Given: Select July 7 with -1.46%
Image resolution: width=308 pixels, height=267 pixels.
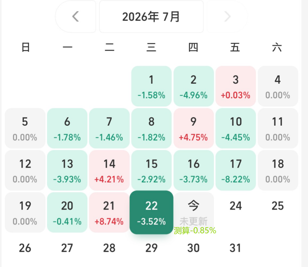Looking at the screenshot, I should coord(110,128).
